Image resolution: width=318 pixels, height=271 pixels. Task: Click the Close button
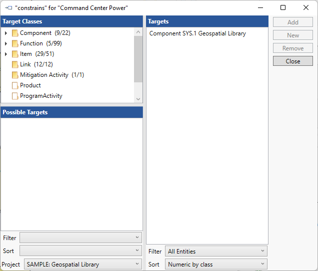click(293, 61)
